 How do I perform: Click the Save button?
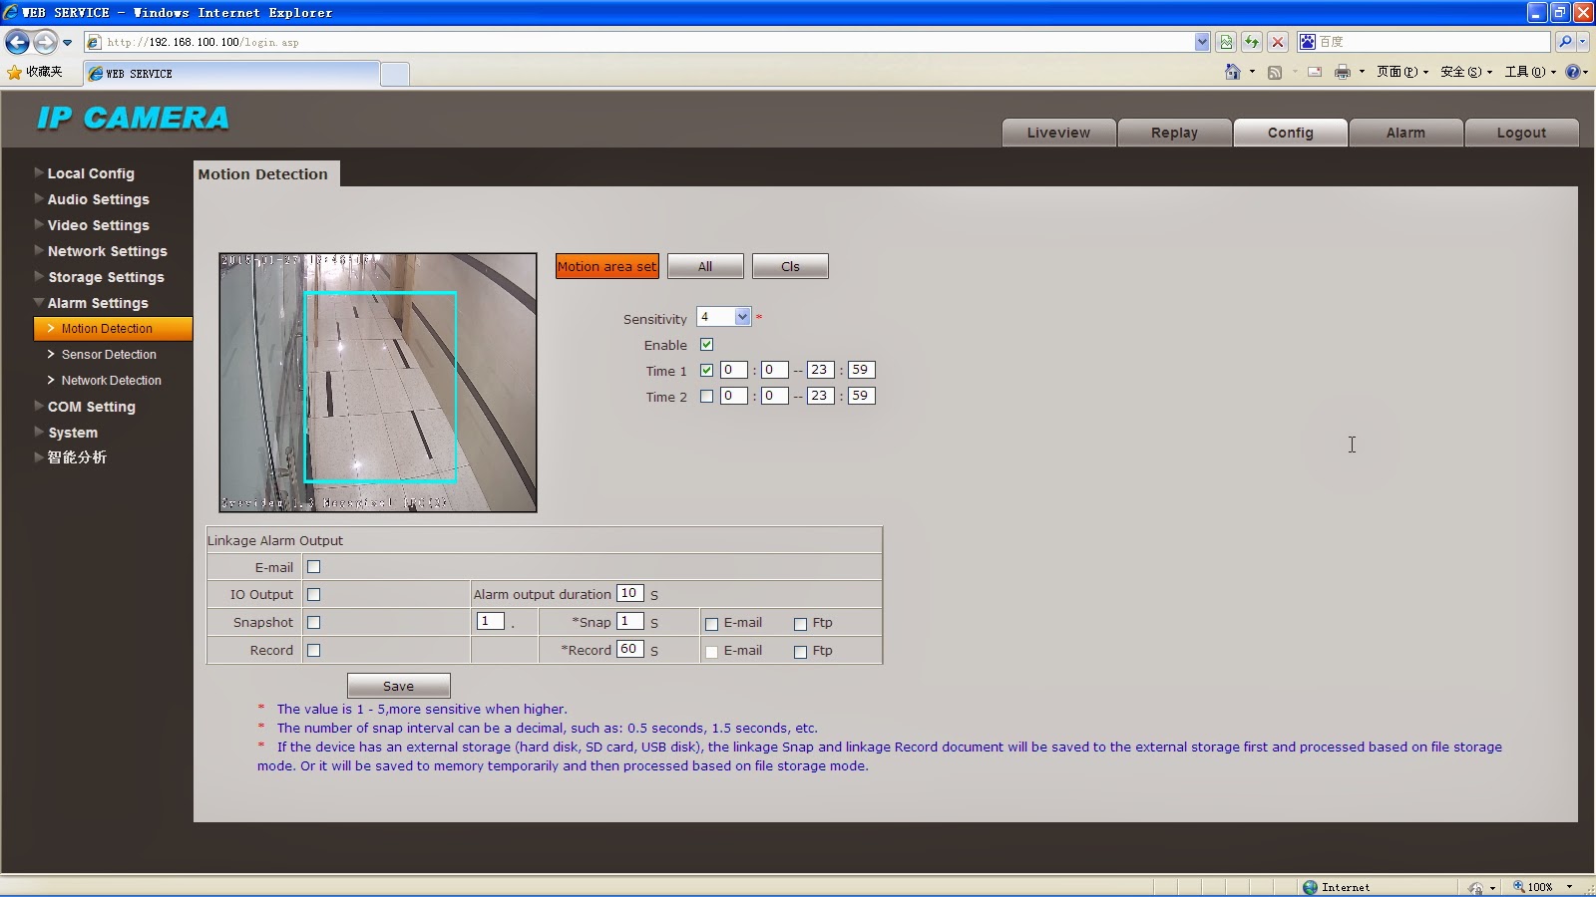[x=398, y=685]
